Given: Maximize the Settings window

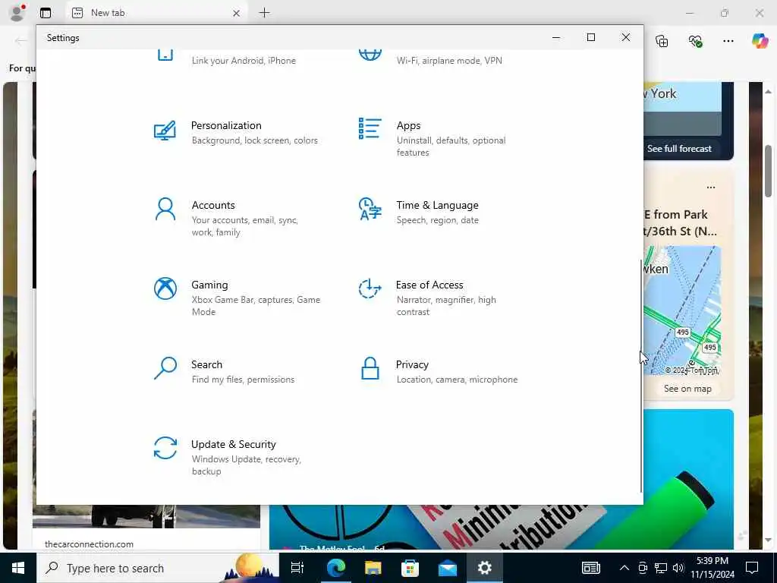Looking at the screenshot, I should pyautogui.click(x=590, y=37).
